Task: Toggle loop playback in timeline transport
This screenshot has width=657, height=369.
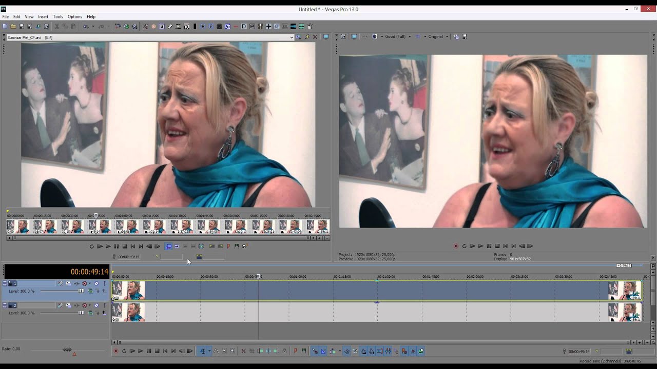Action: tap(124, 351)
